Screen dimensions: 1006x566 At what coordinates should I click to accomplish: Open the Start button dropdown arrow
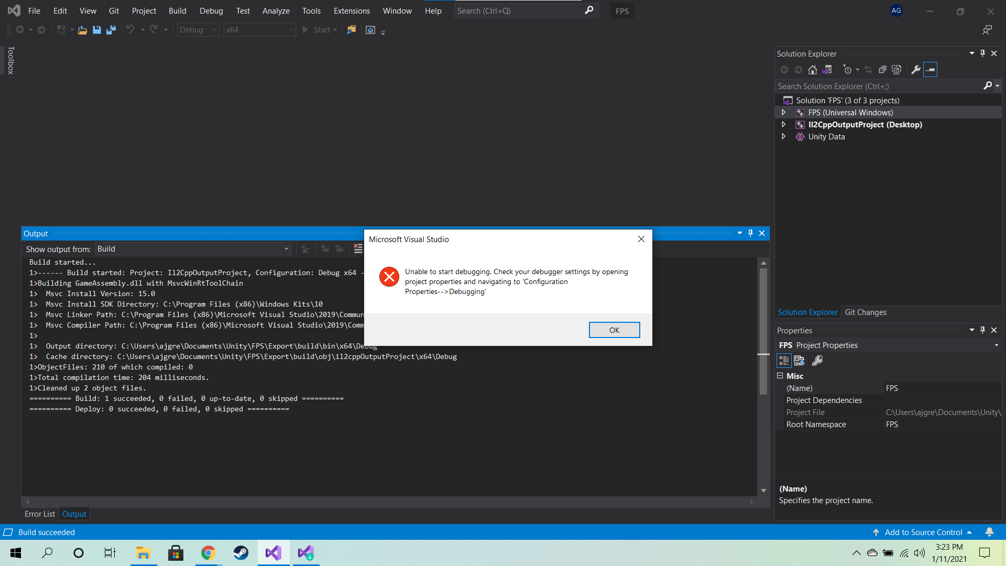tap(335, 30)
